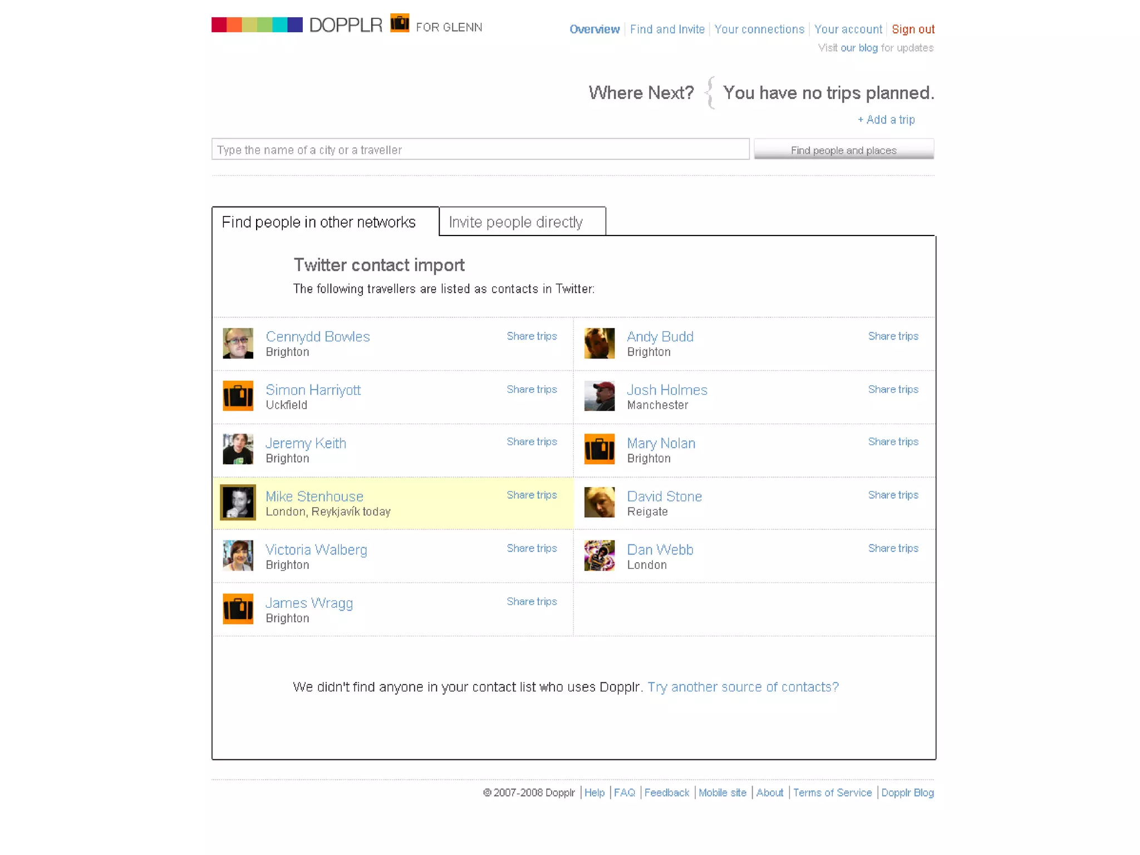Click Simon Harriyott's suitcase avatar
This screenshot has width=1140, height=855.
[x=238, y=396]
